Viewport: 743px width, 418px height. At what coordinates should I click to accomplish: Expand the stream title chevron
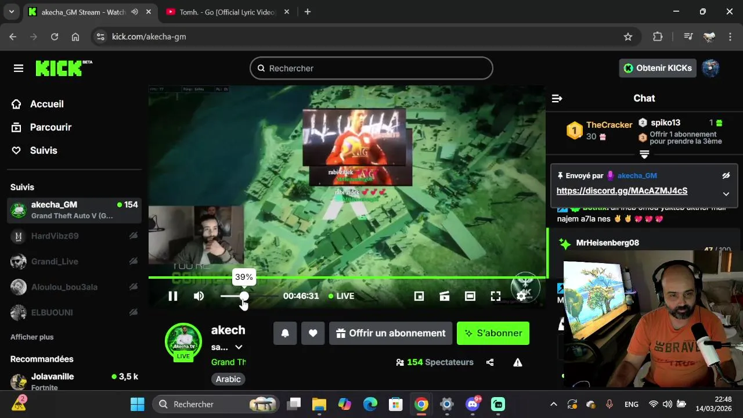(x=239, y=347)
